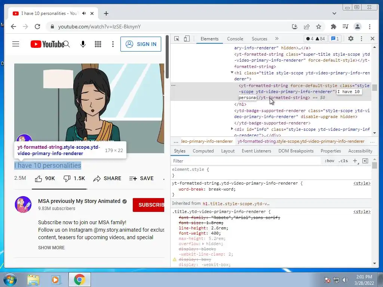
Task: Open DevTools customize three-dot menu
Action: [362, 38]
